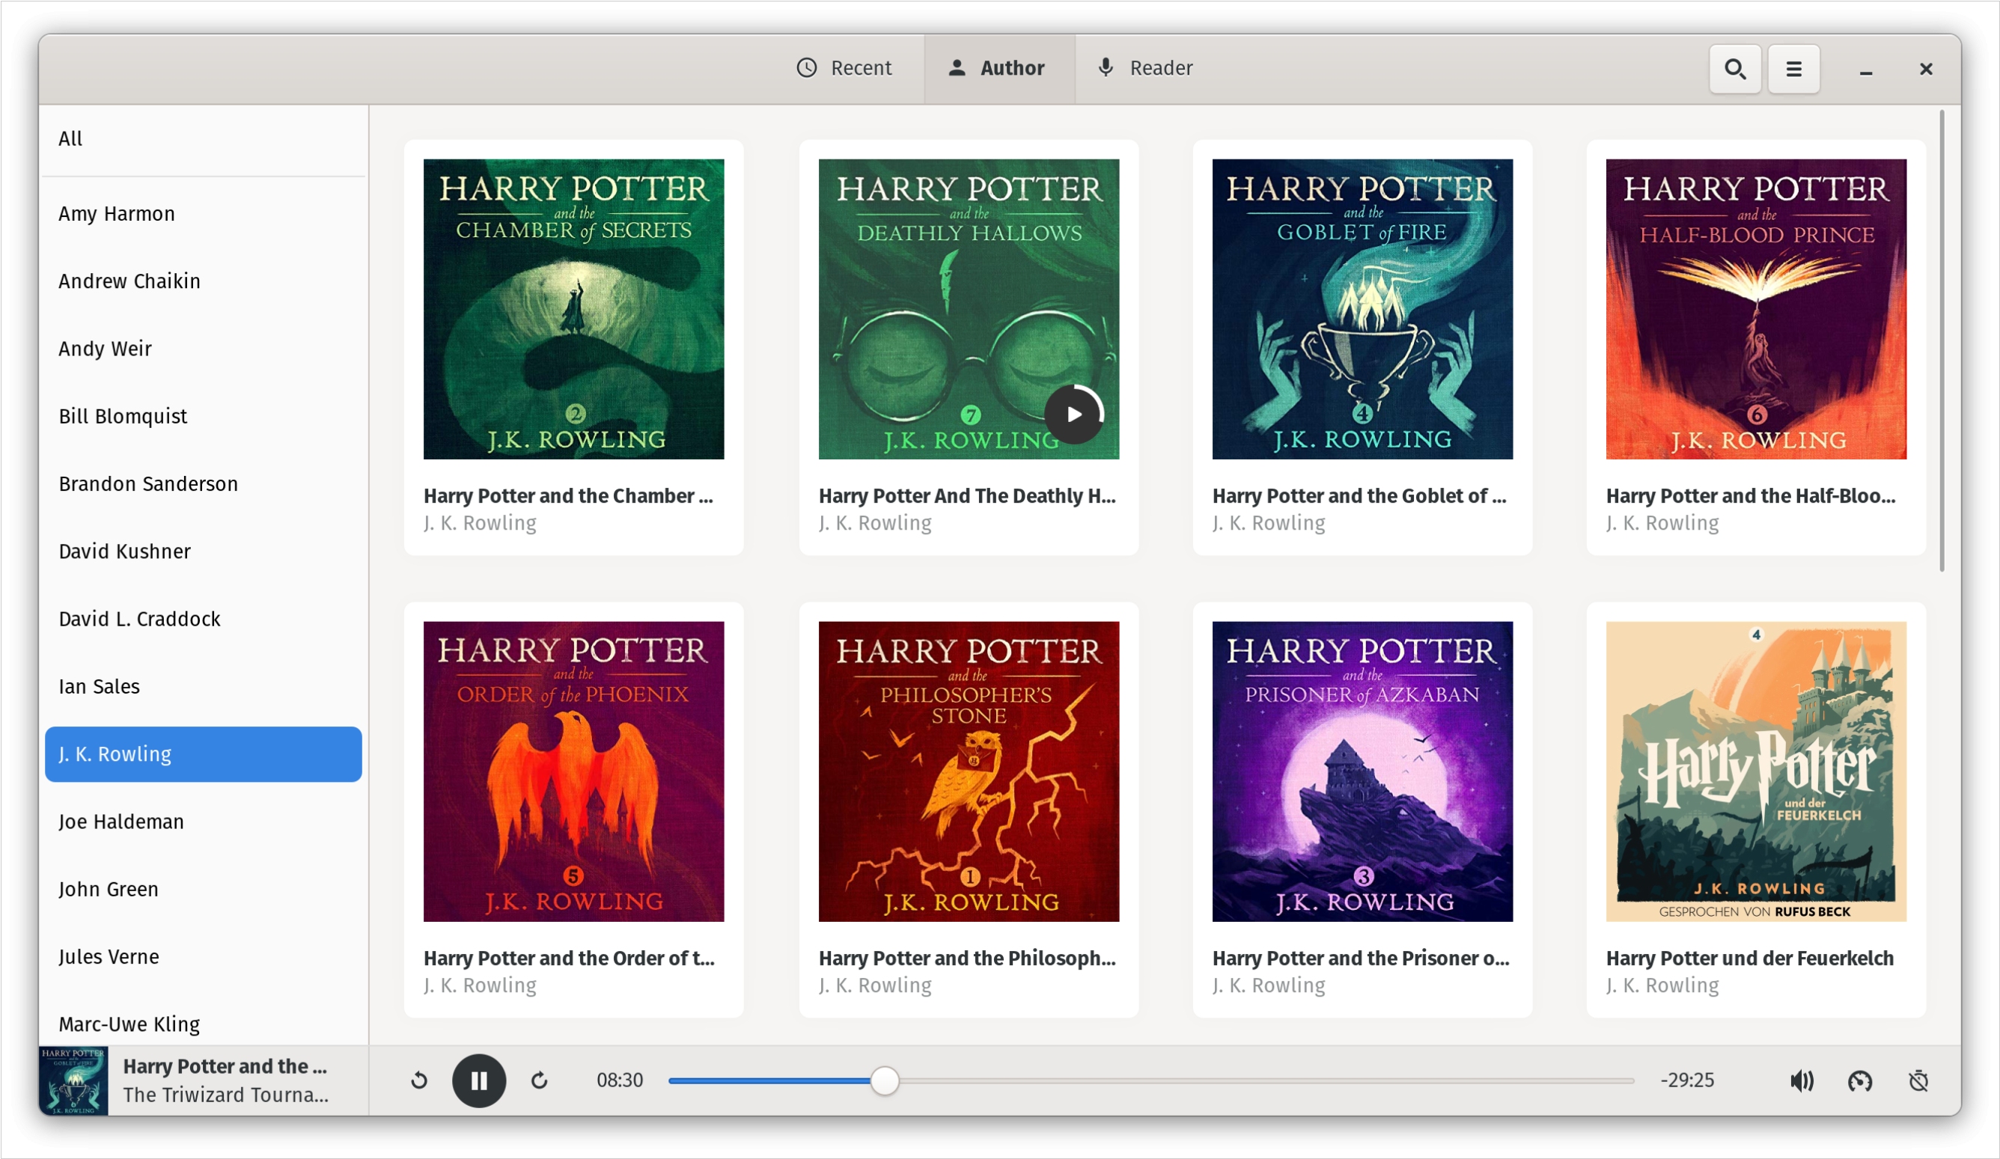The width and height of the screenshot is (2000, 1159).
Task: Click the now-playing cover thumbnail
Action: [x=74, y=1080]
